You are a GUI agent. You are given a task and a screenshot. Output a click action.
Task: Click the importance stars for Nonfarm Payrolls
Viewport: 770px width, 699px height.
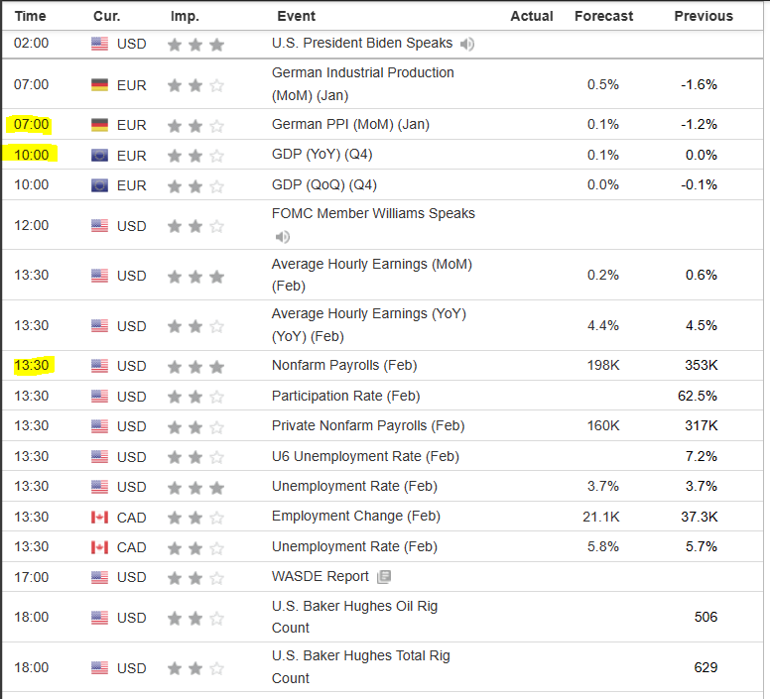point(195,366)
